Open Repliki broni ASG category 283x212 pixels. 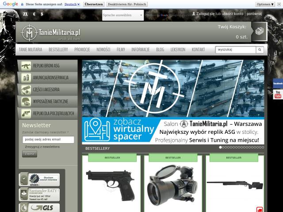[x=48, y=66]
